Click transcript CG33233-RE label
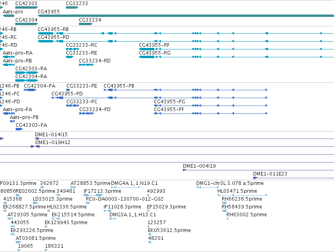 (82, 53)
